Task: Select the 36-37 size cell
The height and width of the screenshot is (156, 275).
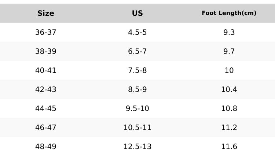Action: (x=46, y=32)
